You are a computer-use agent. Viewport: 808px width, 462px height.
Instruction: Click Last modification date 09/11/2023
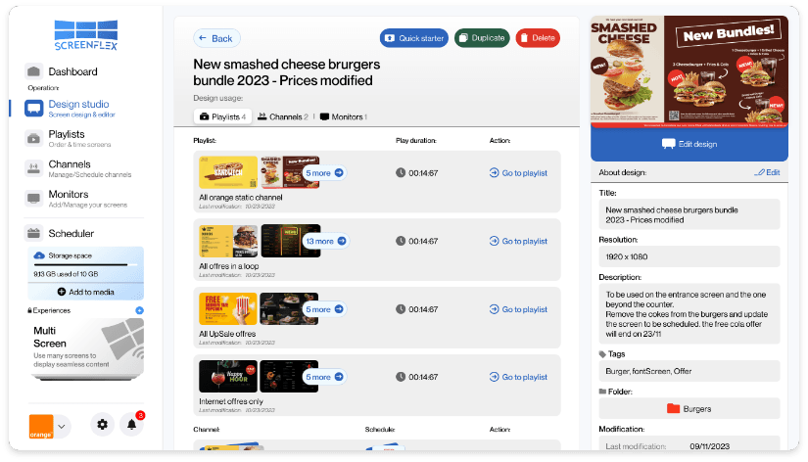tap(710, 446)
